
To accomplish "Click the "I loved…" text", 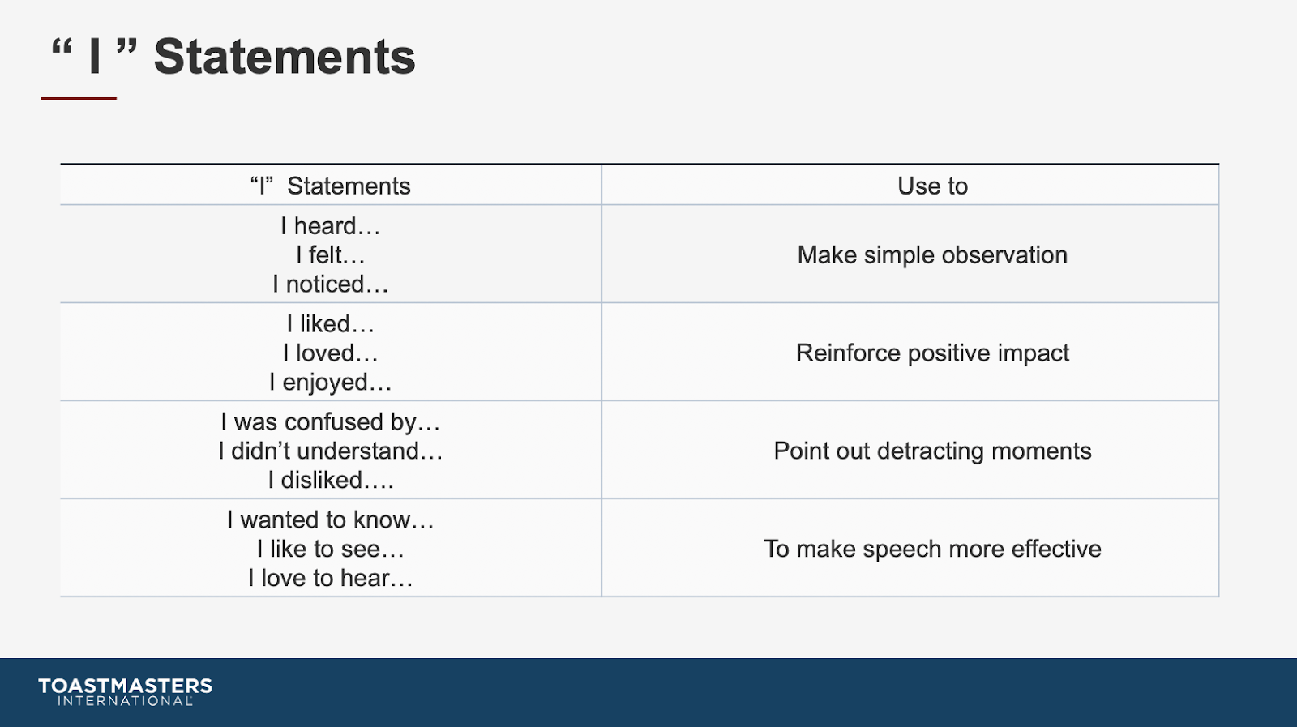I will (x=331, y=353).
